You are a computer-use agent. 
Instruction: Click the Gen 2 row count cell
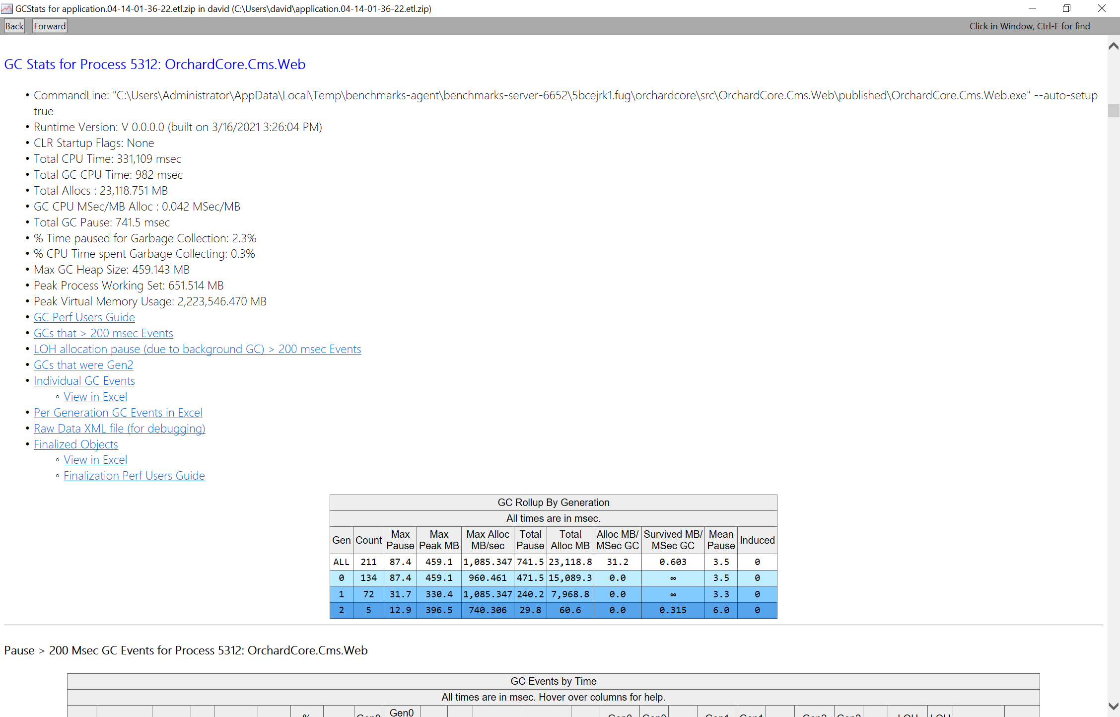368,610
